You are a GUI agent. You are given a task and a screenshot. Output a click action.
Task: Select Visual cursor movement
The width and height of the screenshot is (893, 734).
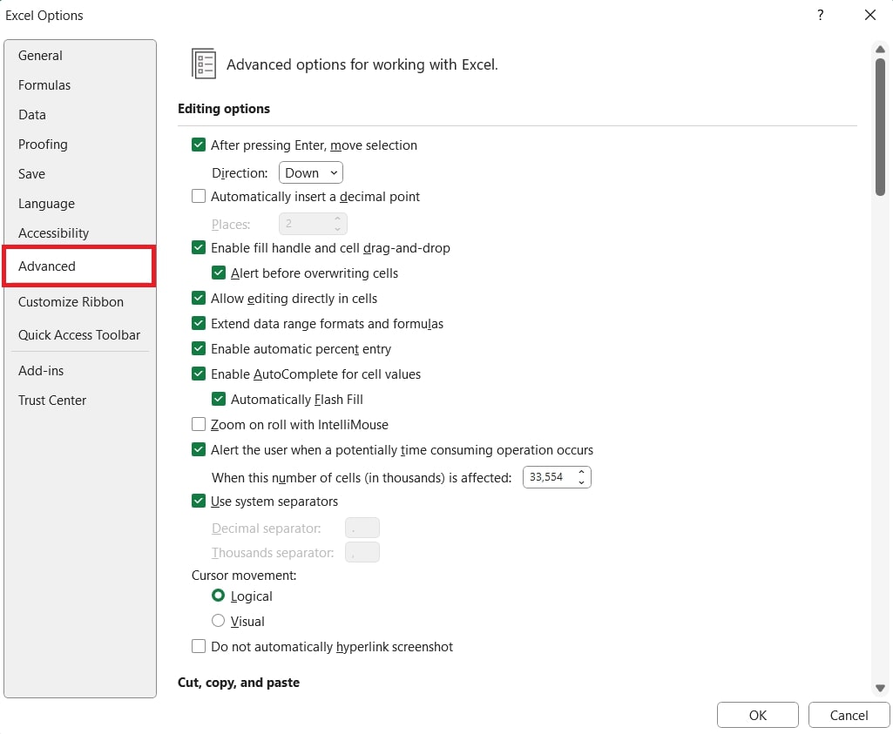(x=218, y=621)
